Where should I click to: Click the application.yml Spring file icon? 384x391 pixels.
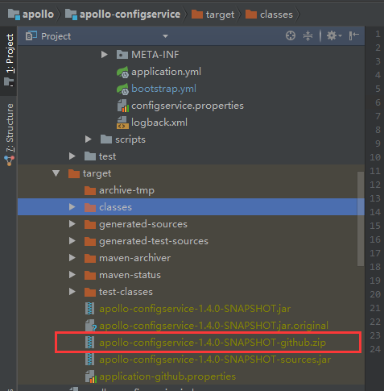tap(122, 72)
